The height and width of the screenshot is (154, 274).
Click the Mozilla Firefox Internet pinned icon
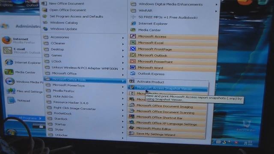[7, 40]
